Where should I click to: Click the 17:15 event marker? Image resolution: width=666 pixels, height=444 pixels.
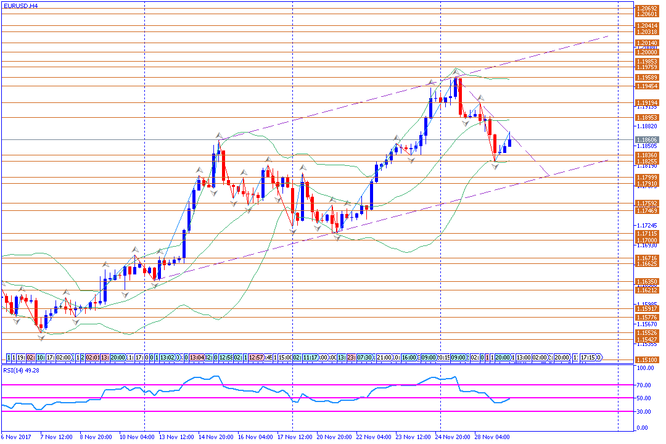[x=590, y=357]
